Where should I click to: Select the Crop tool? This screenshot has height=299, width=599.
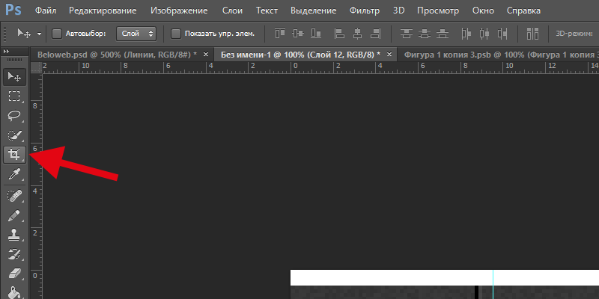point(13,155)
